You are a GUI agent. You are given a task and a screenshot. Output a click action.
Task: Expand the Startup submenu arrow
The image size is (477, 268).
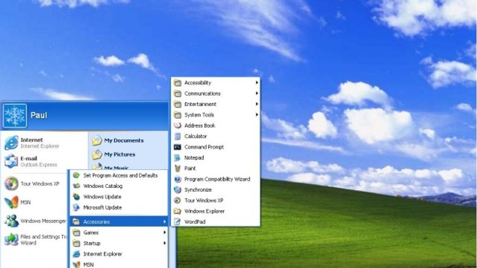click(164, 243)
